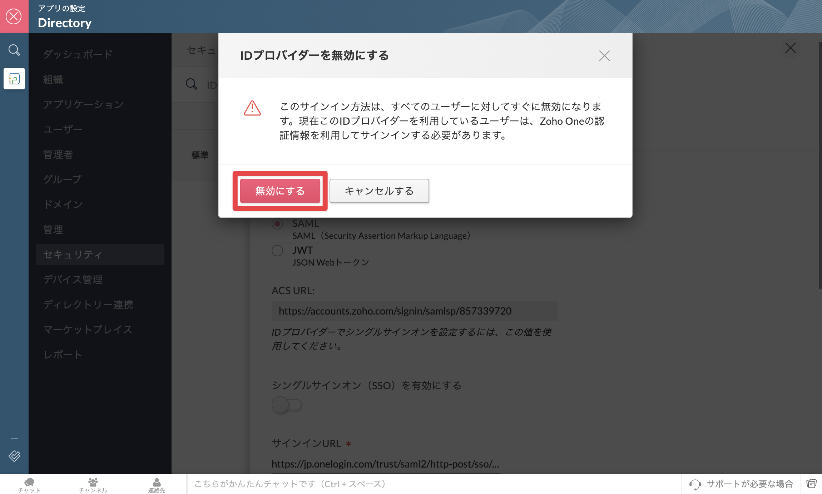This screenshot has width=822, height=494.
Task: Toggle the シングルサインオン（SSO）switch
Action: tap(287, 405)
